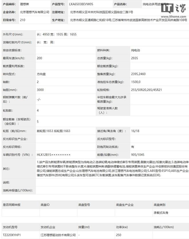Click the 货箱栏板内尺寸(mm) label
This screenshot has width=189, height=239.
tap(17, 42)
